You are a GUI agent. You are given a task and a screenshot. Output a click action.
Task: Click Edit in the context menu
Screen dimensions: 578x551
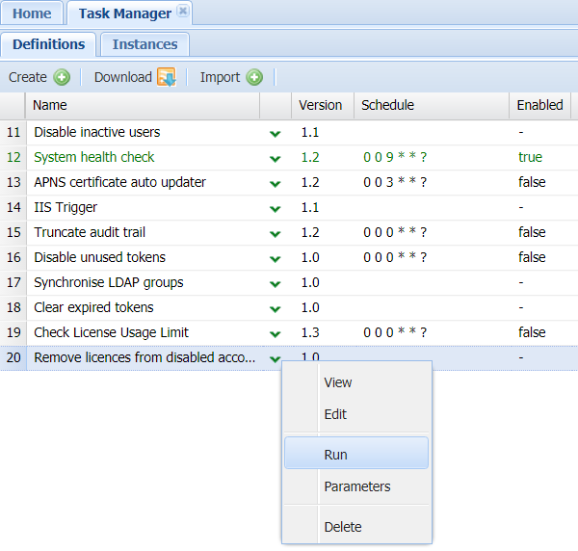tap(335, 414)
